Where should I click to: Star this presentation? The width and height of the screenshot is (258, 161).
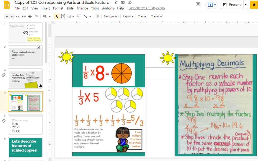116,3
